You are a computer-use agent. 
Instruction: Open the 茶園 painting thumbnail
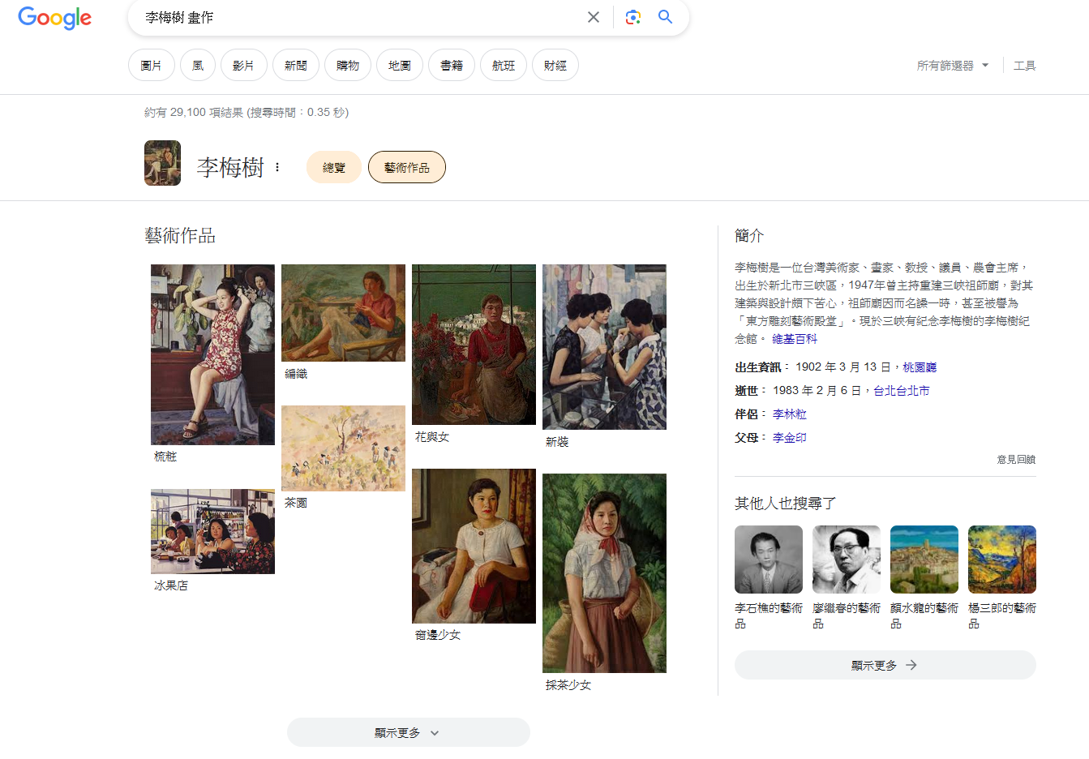343,448
